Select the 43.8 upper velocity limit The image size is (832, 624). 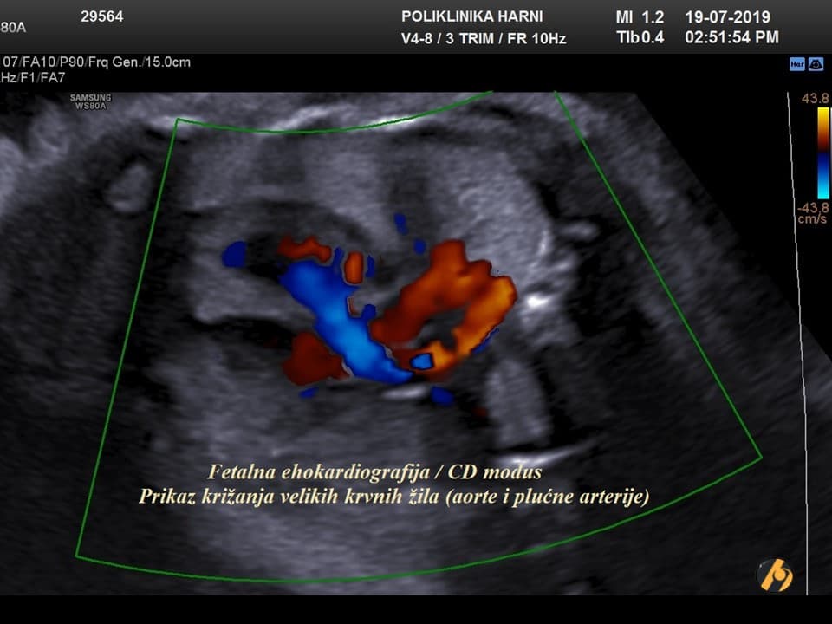pyautogui.click(x=815, y=99)
